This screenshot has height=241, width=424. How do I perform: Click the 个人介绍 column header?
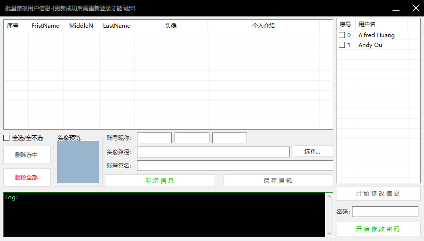263,26
